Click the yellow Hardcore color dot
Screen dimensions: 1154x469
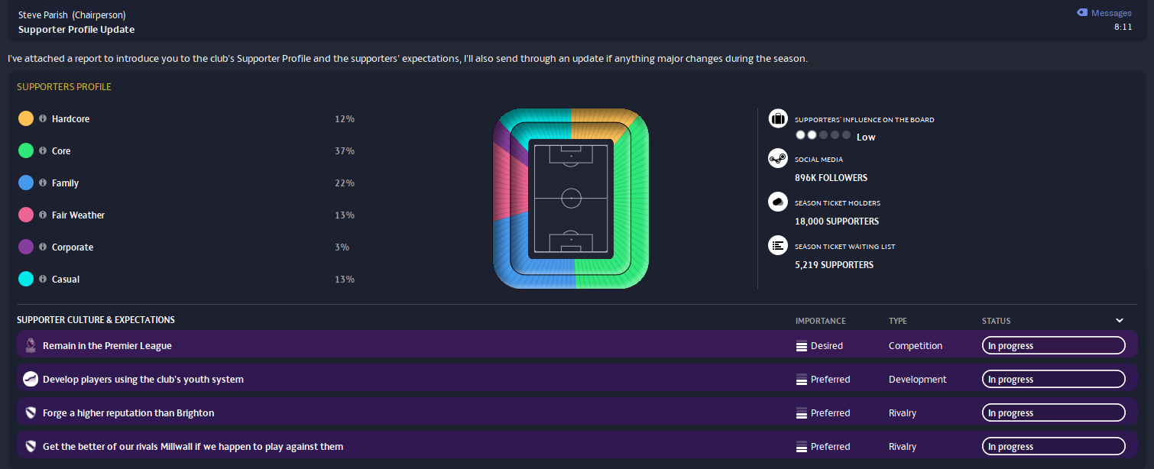26,118
